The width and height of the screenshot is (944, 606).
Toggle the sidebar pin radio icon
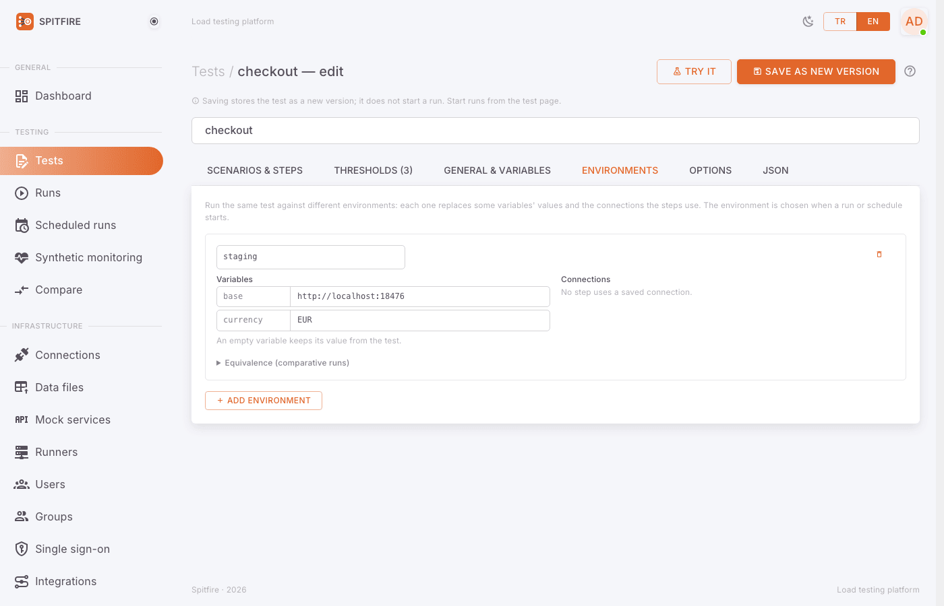[x=154, y=22]
